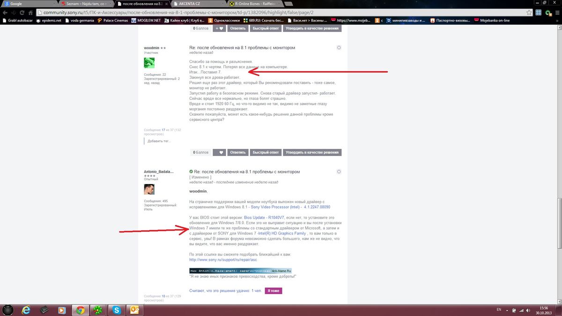
Task: Click woodmin's green avatar image
Action: coord(149,63)
